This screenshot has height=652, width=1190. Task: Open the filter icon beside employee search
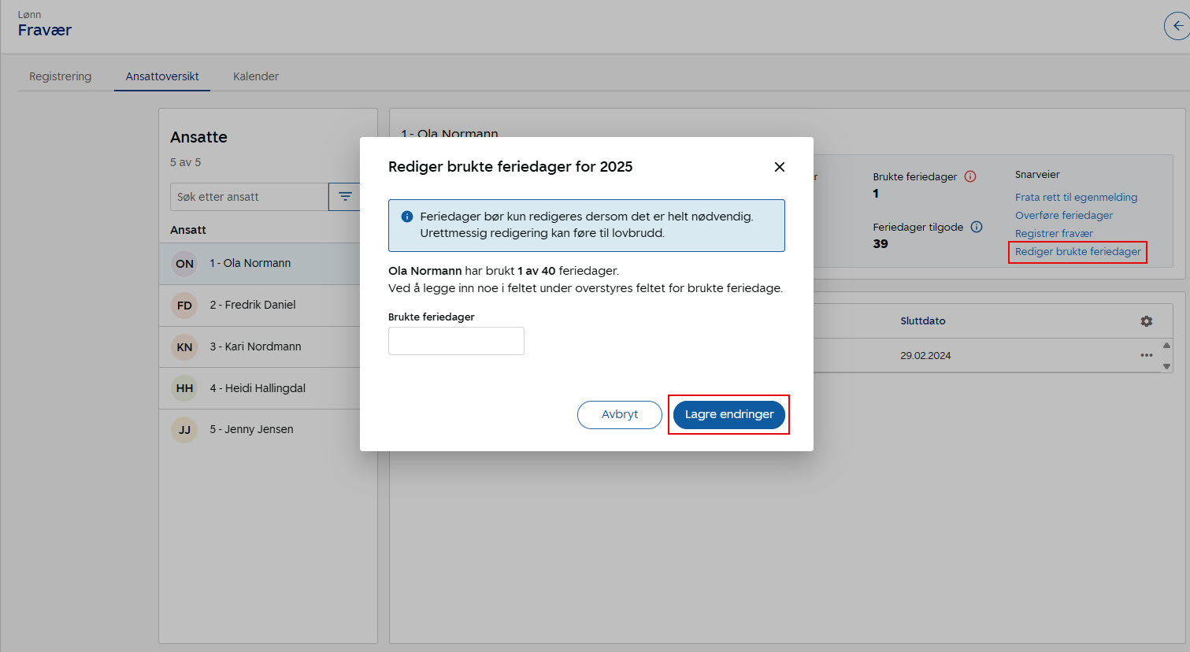coord(345,197)
